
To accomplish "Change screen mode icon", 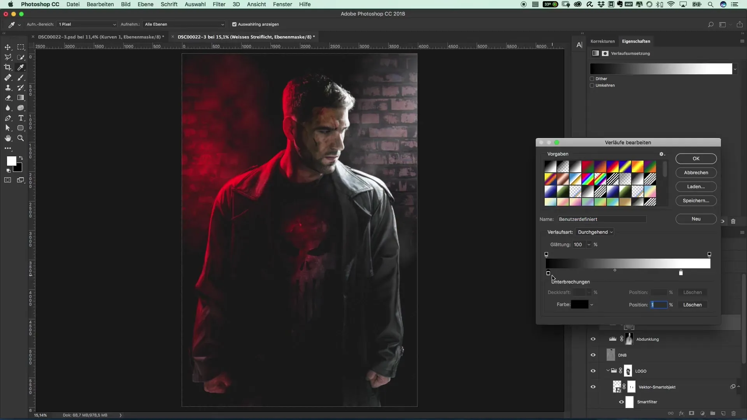I will click(21, 180).
